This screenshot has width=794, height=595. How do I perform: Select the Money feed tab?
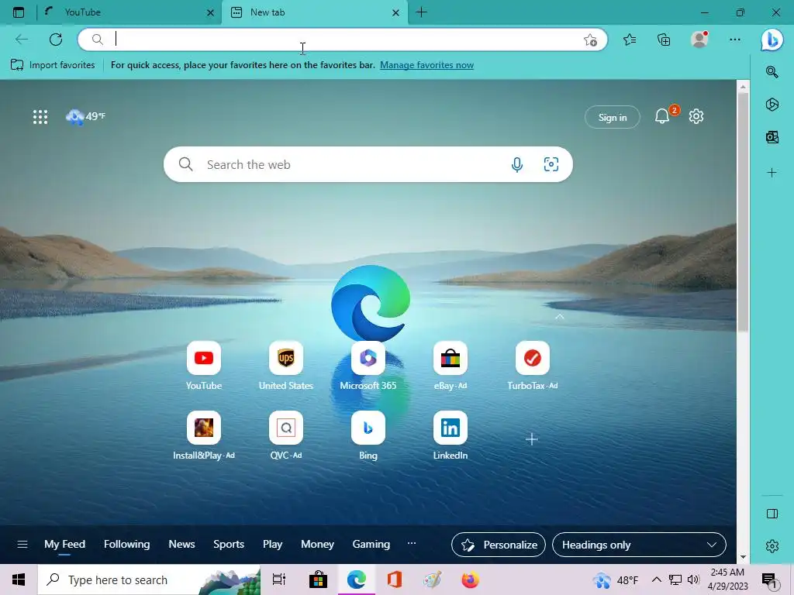317,545
